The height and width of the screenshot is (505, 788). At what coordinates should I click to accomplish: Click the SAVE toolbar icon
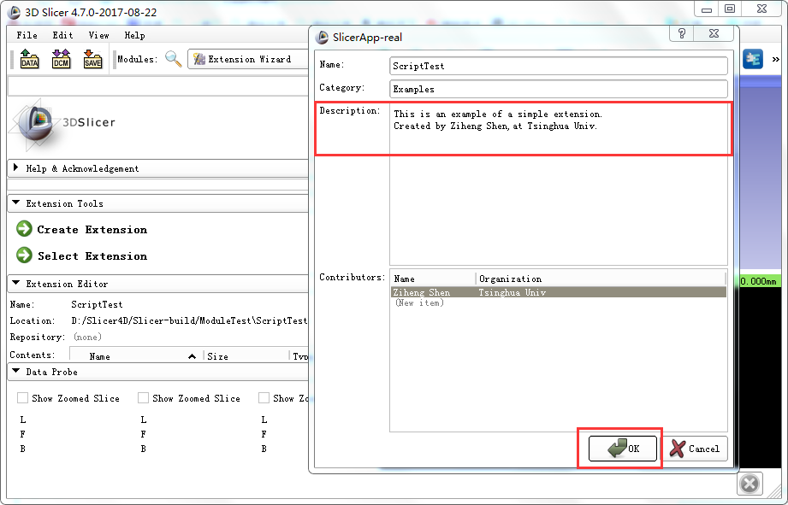92,59
